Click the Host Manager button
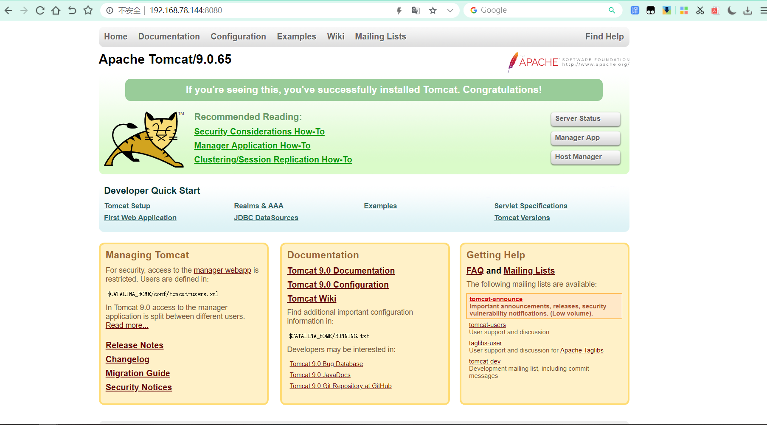767x425 pixels. [586, 157]
